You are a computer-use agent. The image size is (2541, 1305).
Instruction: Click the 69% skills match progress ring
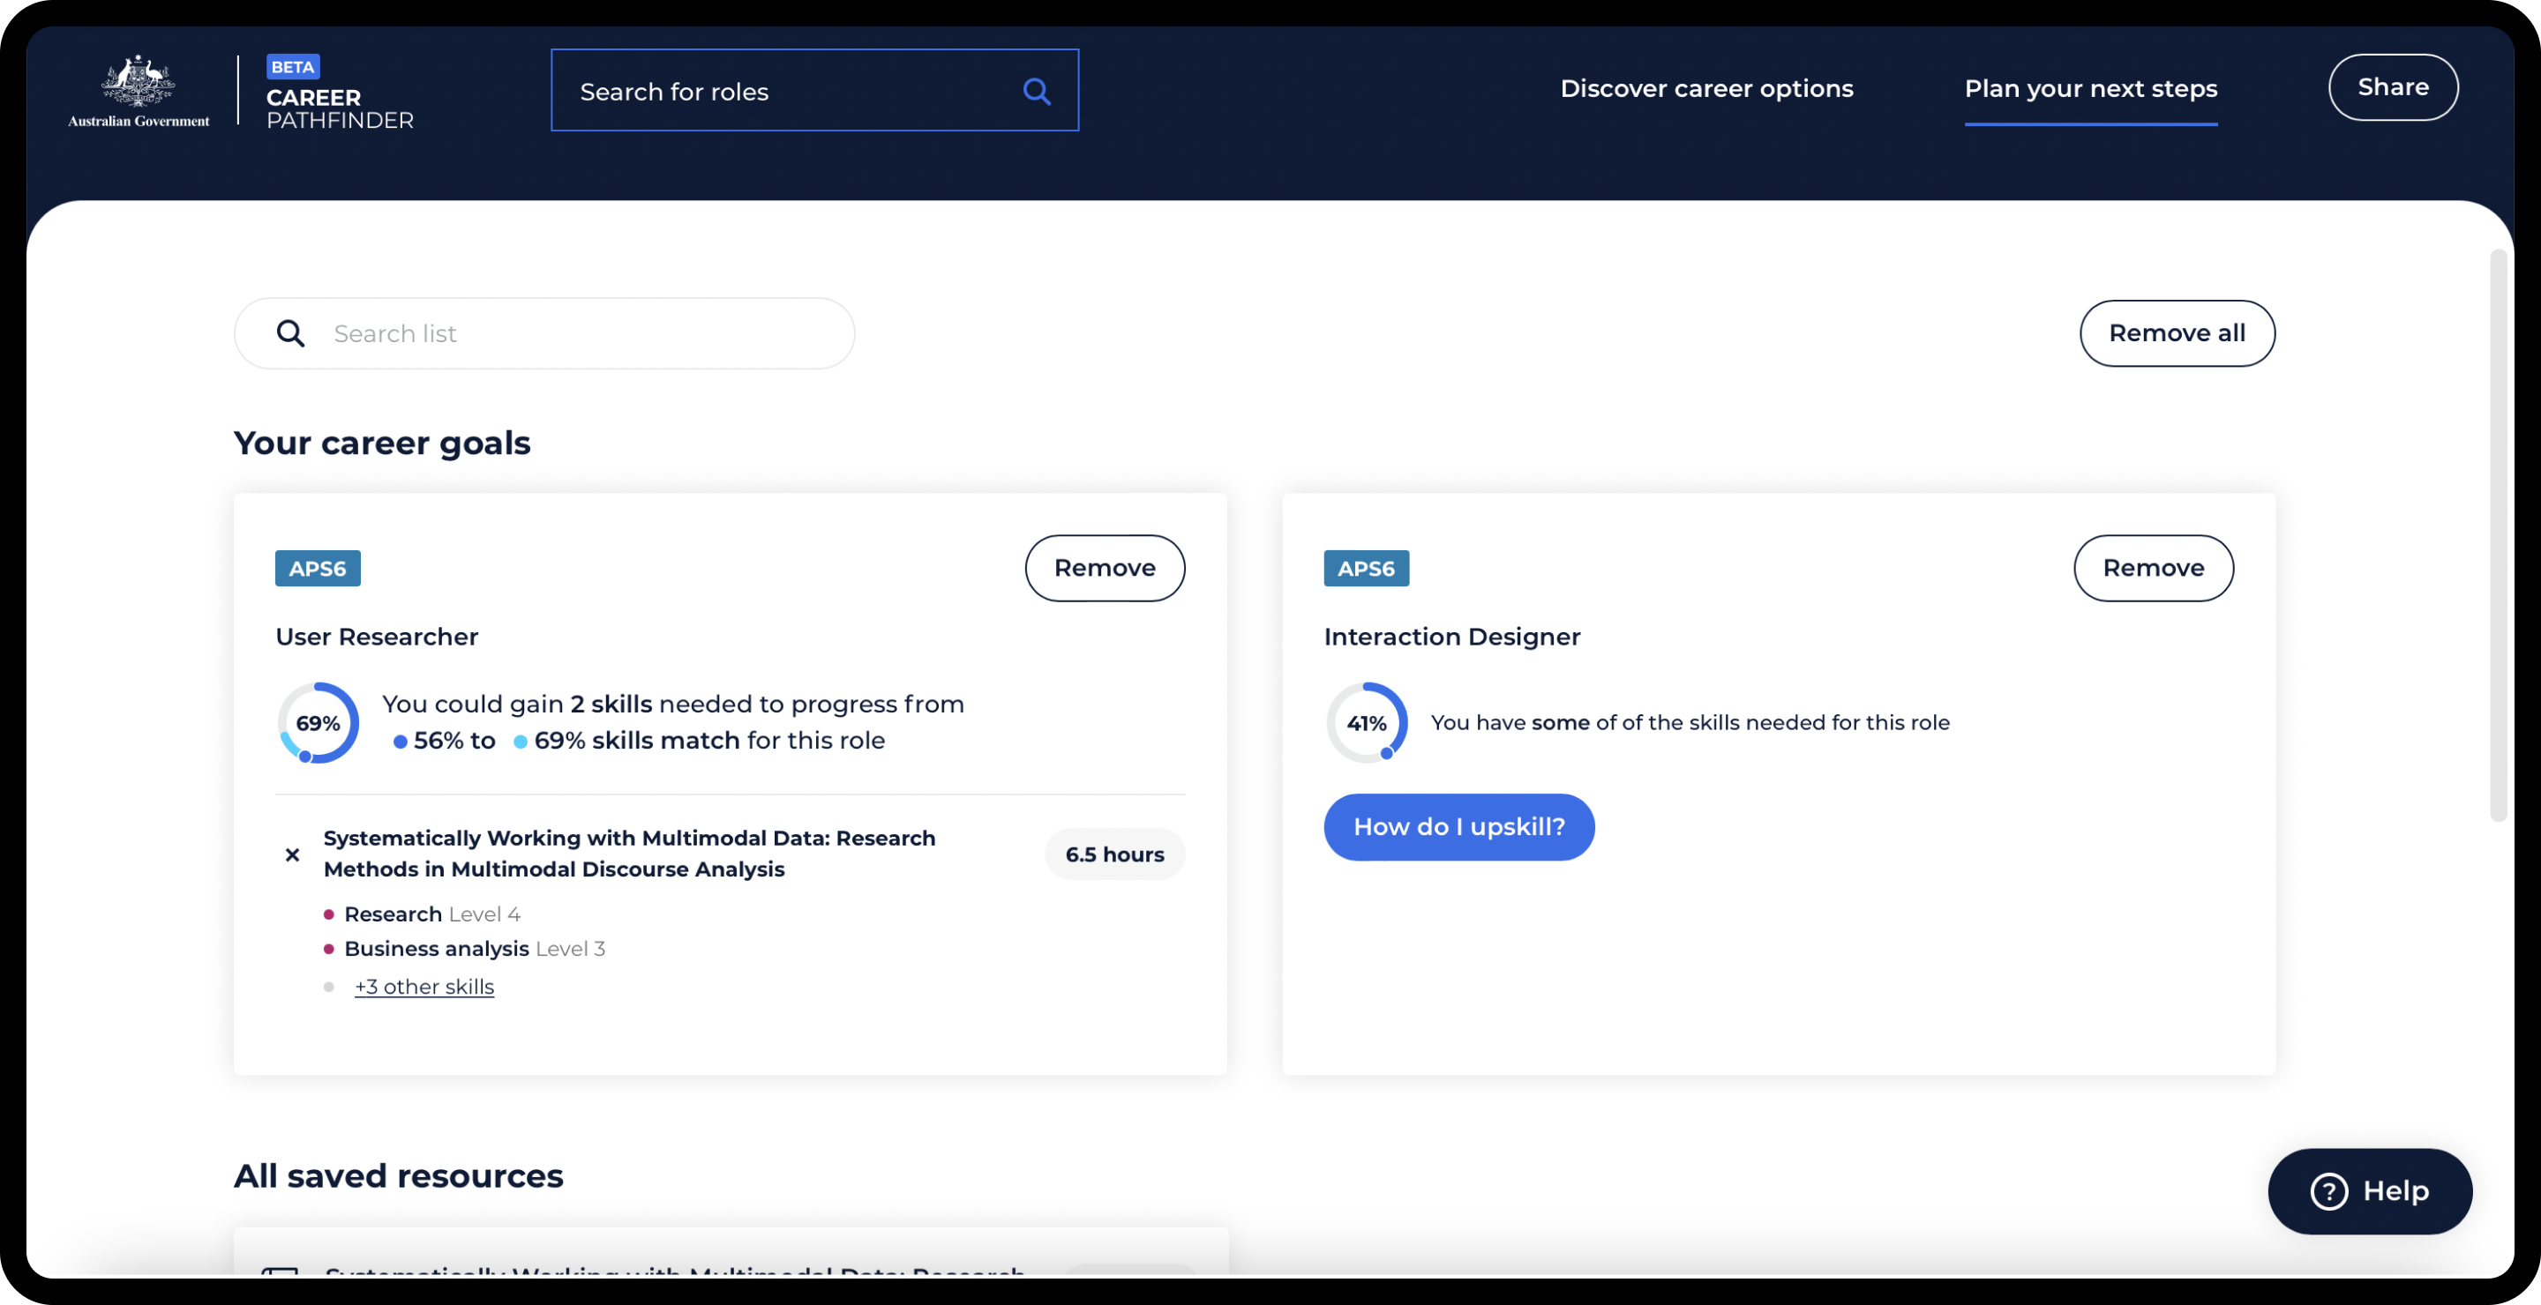[318, 722]
